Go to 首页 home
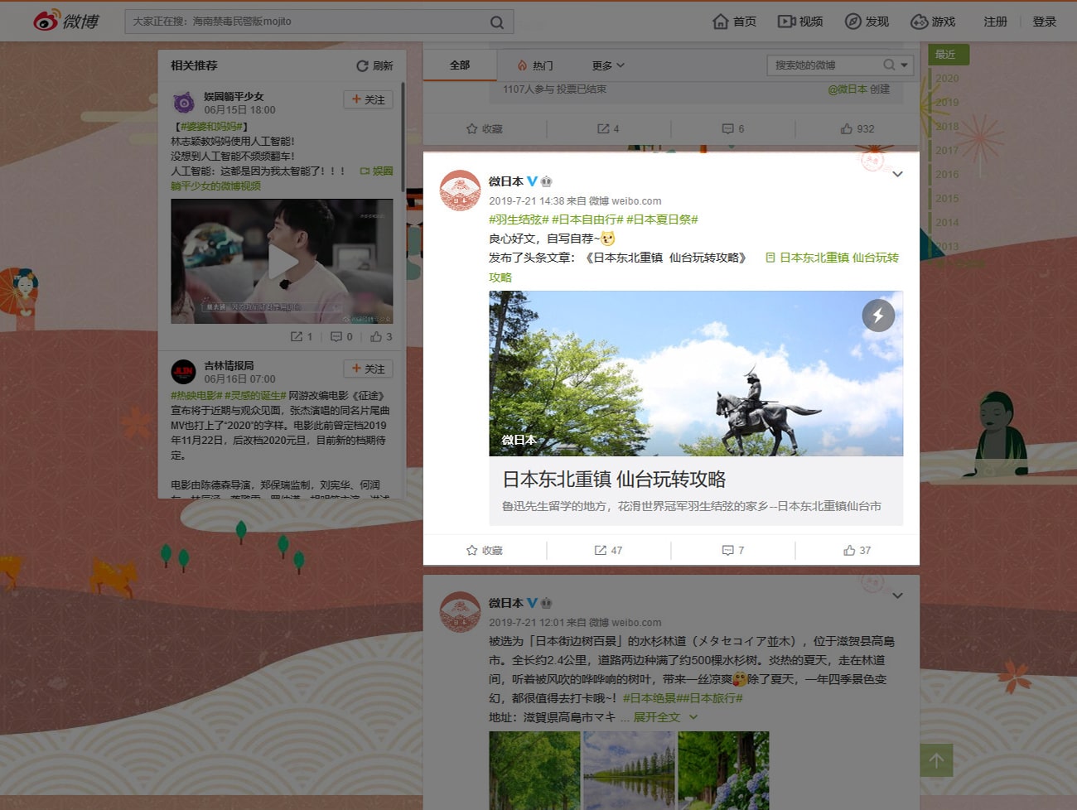Image resolution: width=1077 pixels, height=810 pixels. (x=734, y=22)
